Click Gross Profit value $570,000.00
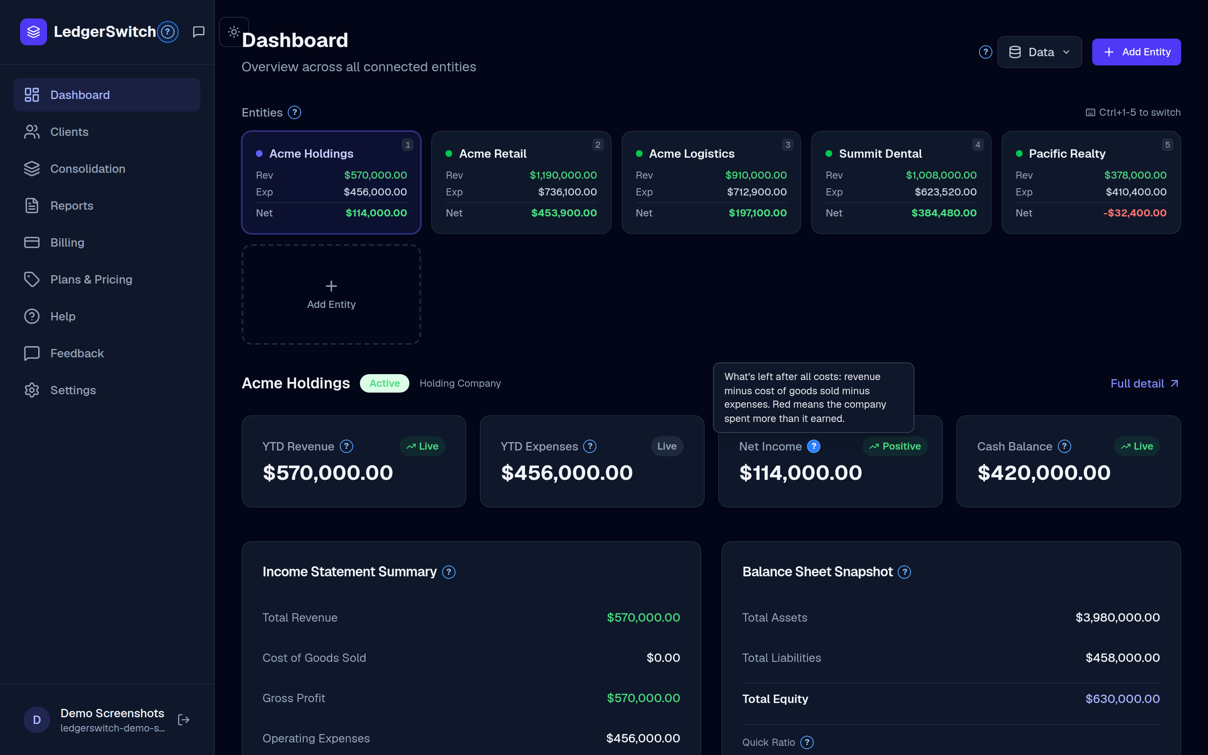This screenshot has width=1208, height=755. [643, 698]
